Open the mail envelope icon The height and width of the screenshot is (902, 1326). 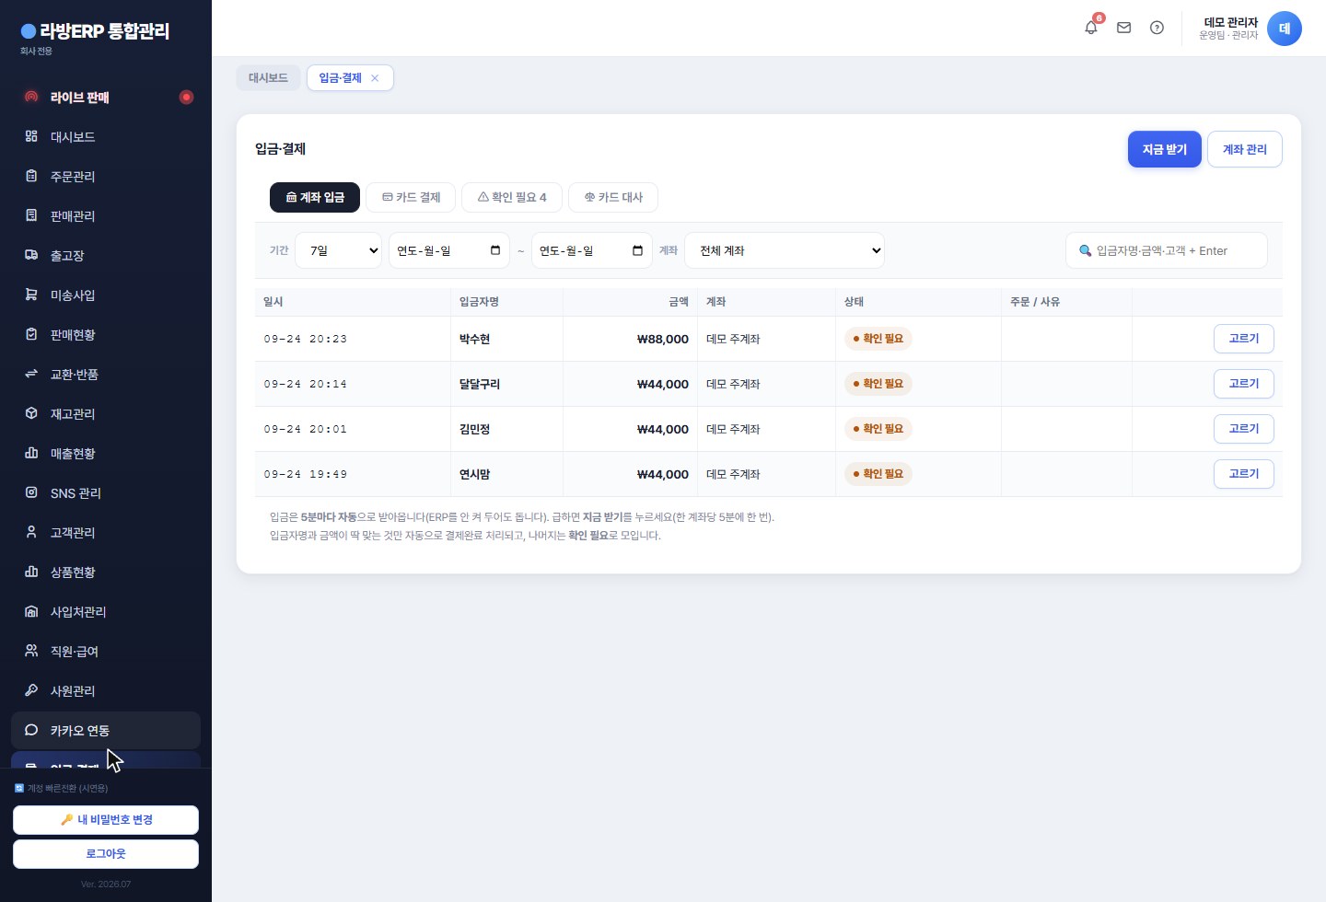pyautogui.click(x=1123, y=28)
